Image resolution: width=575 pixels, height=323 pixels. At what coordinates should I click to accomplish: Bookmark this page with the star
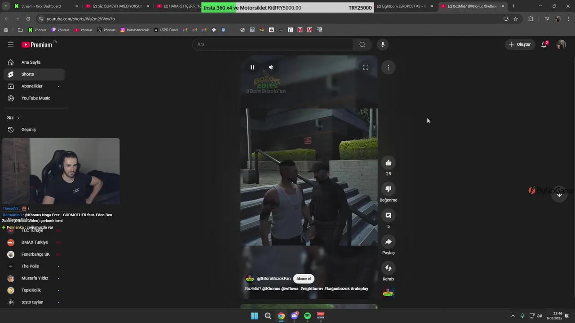pos(516,19)
